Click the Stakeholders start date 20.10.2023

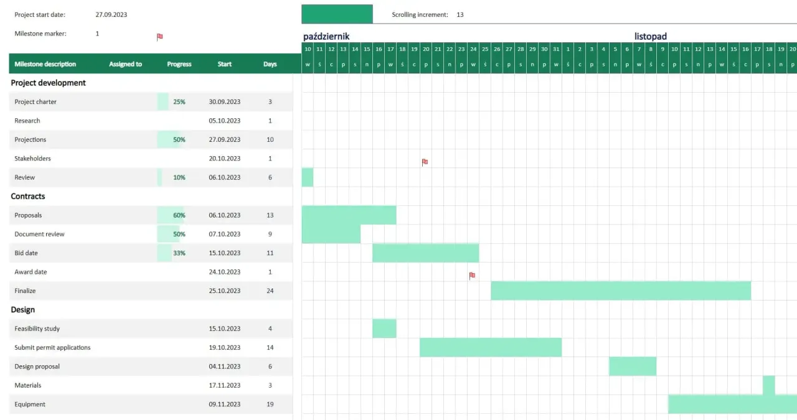click(225, 159)
